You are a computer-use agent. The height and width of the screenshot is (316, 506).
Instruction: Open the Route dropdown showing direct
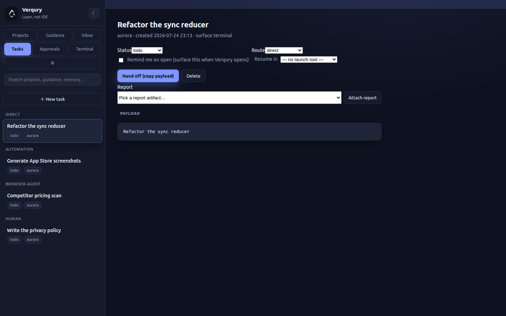284,50
